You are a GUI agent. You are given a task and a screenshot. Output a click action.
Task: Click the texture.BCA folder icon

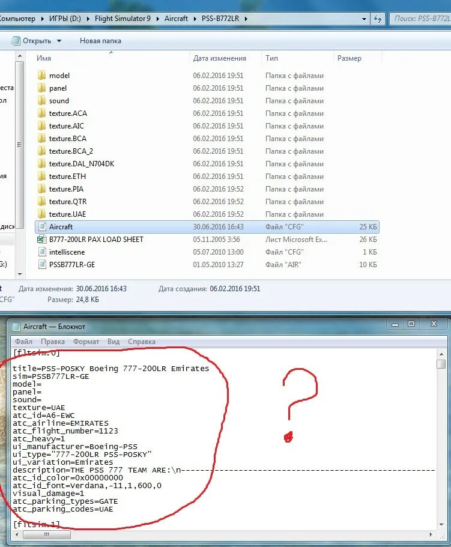coord(41,138)
